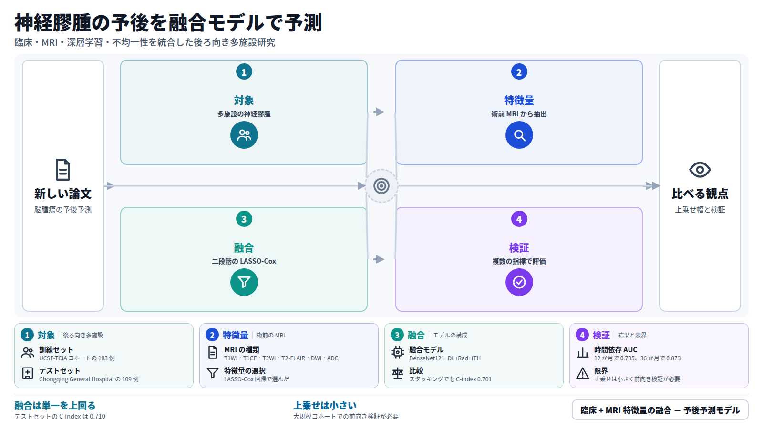Viewport: 763px width, 429px height.
Task: Click number badge 1 in 対象 card
Action: (244, 72)
